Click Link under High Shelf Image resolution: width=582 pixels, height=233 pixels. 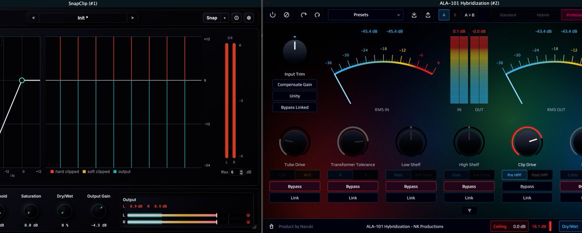[469, 198]
